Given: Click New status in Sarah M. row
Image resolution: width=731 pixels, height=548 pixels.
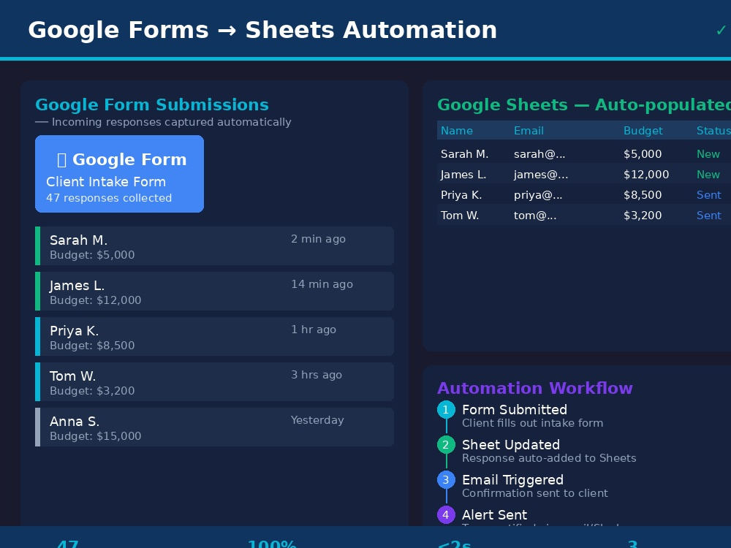Looking at the screenshot, I should tap(708, 153).
